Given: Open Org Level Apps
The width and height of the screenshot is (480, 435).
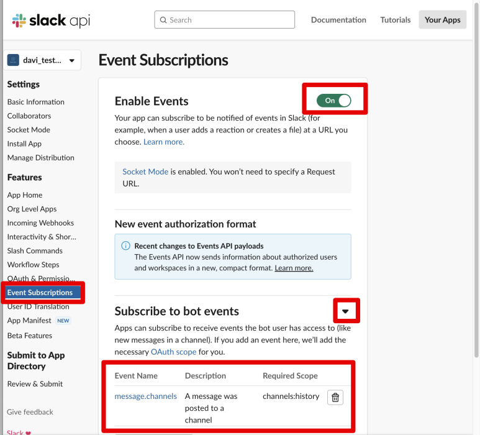Looking at the screenshot, I should pos(32,209).
